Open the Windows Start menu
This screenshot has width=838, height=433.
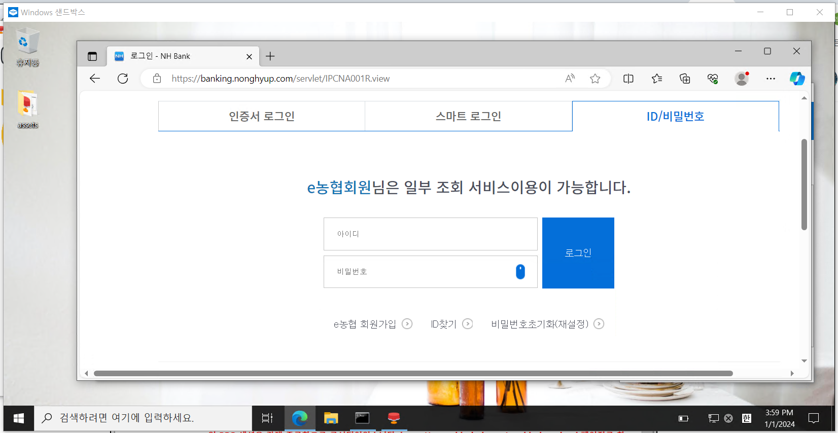19,418
